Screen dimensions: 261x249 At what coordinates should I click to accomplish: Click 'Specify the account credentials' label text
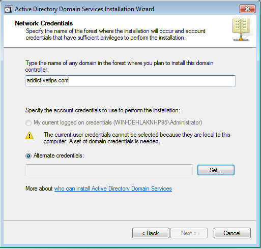coord(103,110)
